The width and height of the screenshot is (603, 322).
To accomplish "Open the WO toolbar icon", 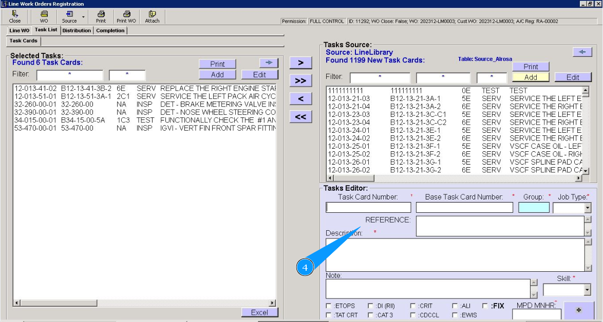I will pyautogui.click(x=44, y=16).
